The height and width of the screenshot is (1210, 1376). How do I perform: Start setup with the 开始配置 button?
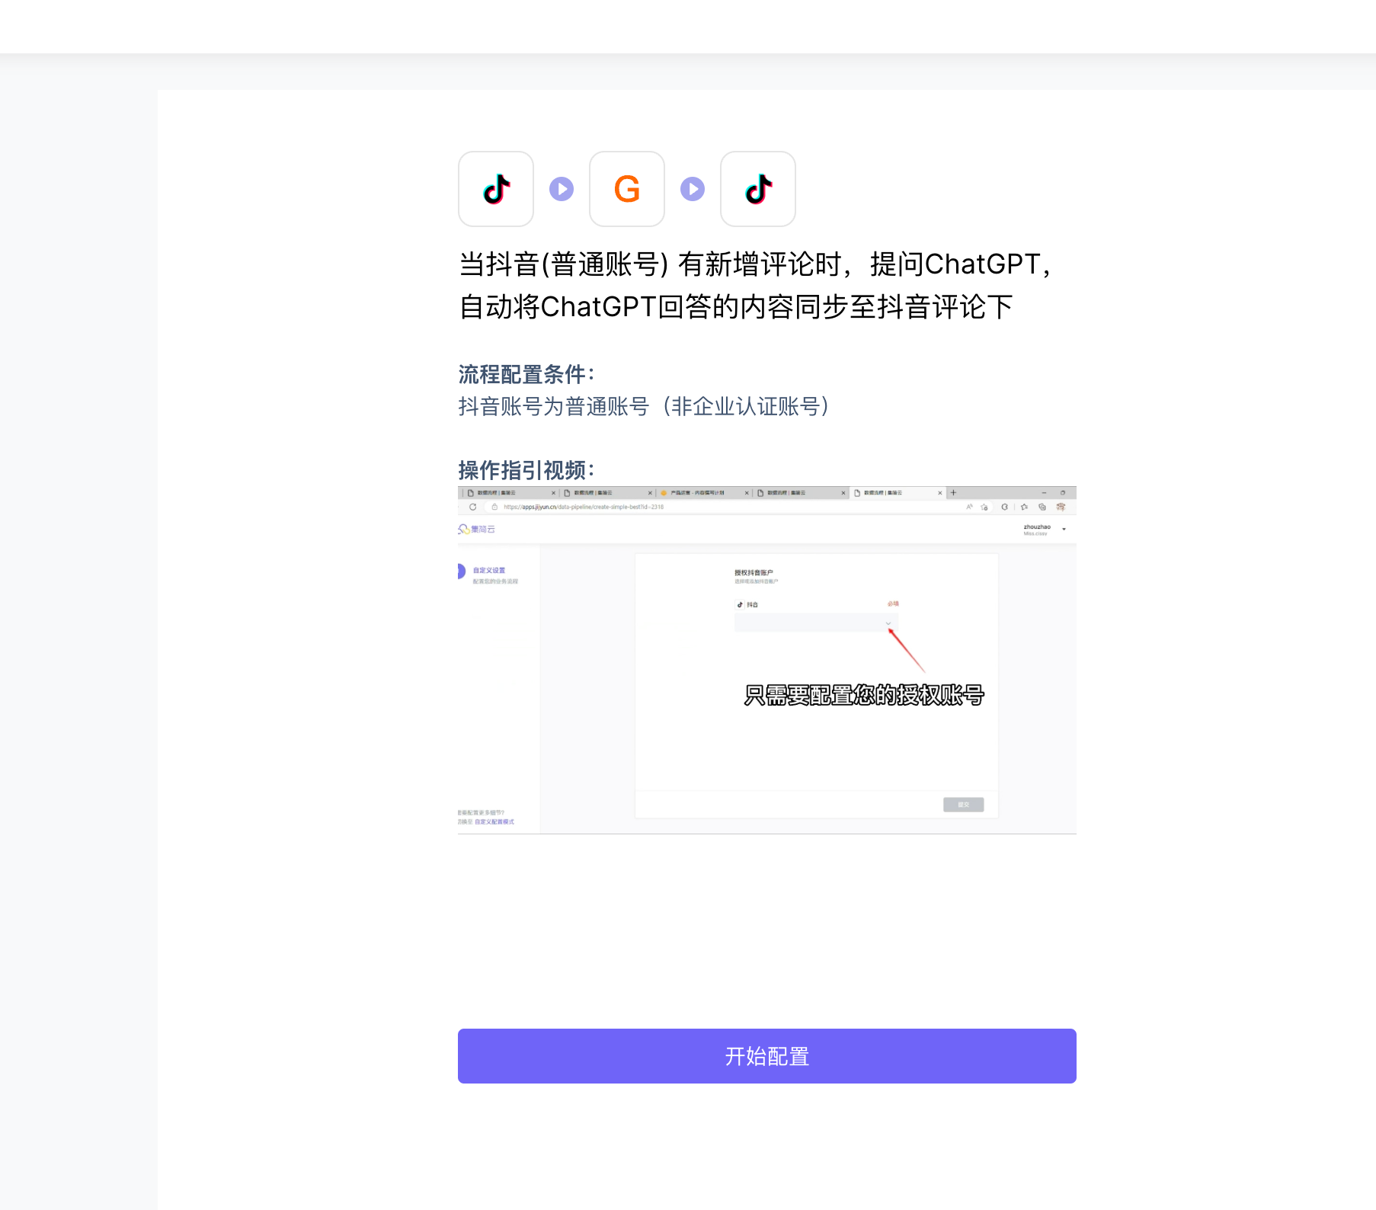point(767,1056)
